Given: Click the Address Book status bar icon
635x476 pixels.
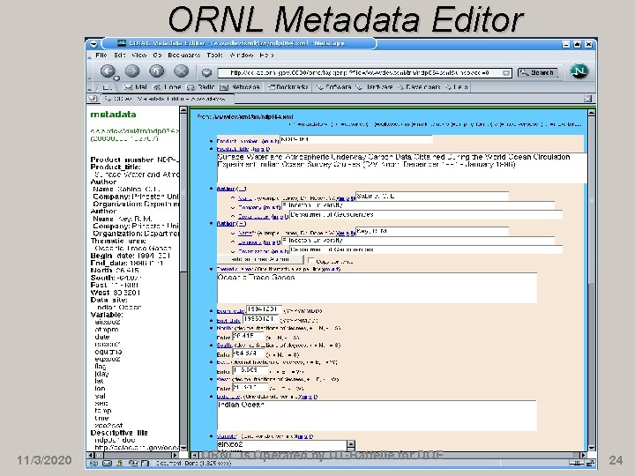Looking at the screenshot, I should coord(133,463).
